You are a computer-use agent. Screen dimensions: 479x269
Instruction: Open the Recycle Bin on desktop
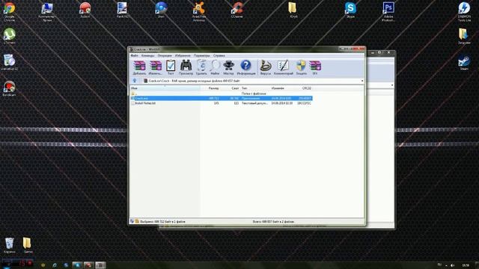(x=9, y=245)
